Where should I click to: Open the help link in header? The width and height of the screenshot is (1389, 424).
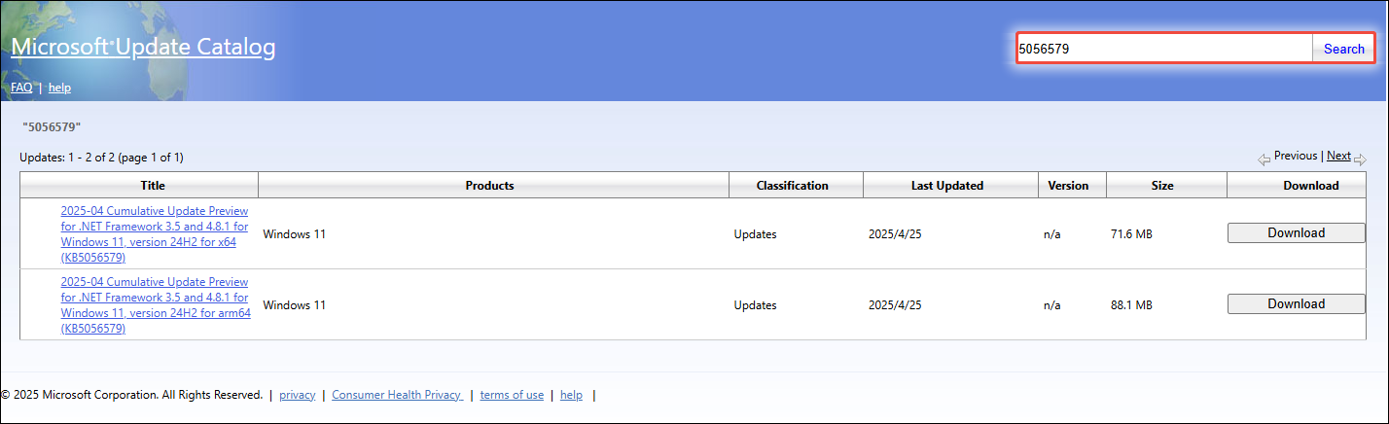click(x=59, y=88)
